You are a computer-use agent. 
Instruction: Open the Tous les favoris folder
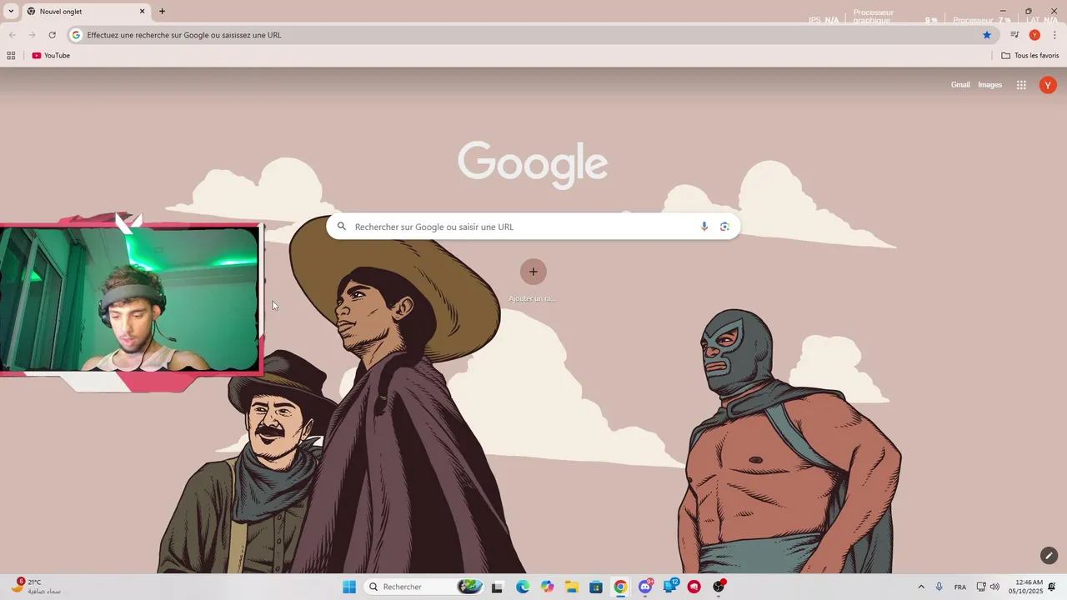1030,56
